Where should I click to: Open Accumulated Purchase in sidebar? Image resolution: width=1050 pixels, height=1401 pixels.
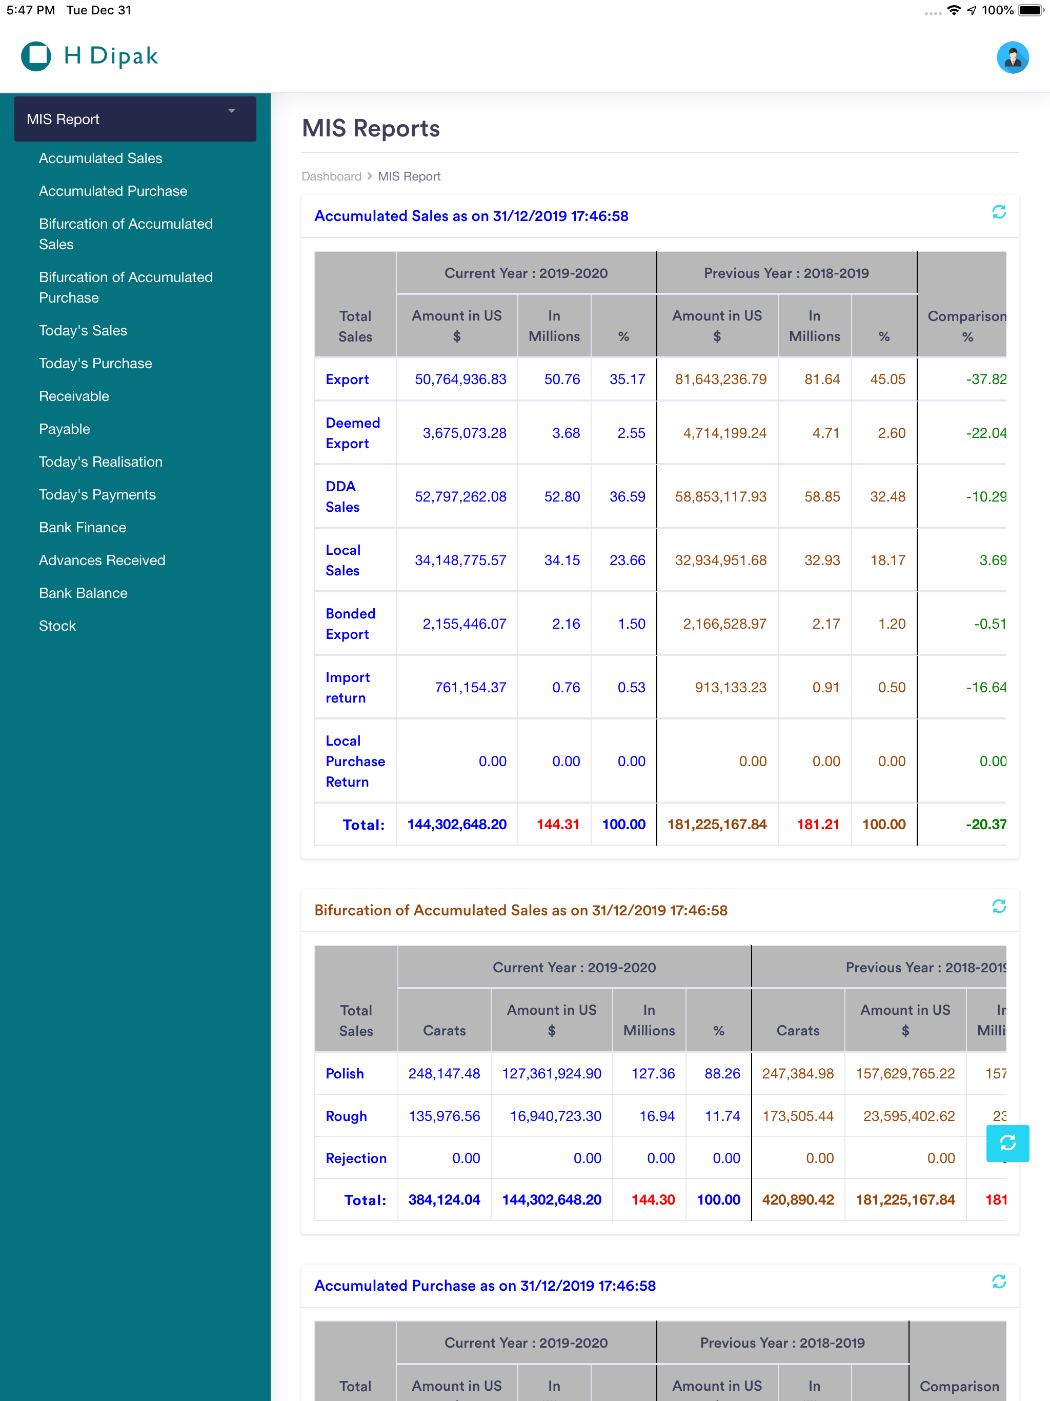[113, 191]
